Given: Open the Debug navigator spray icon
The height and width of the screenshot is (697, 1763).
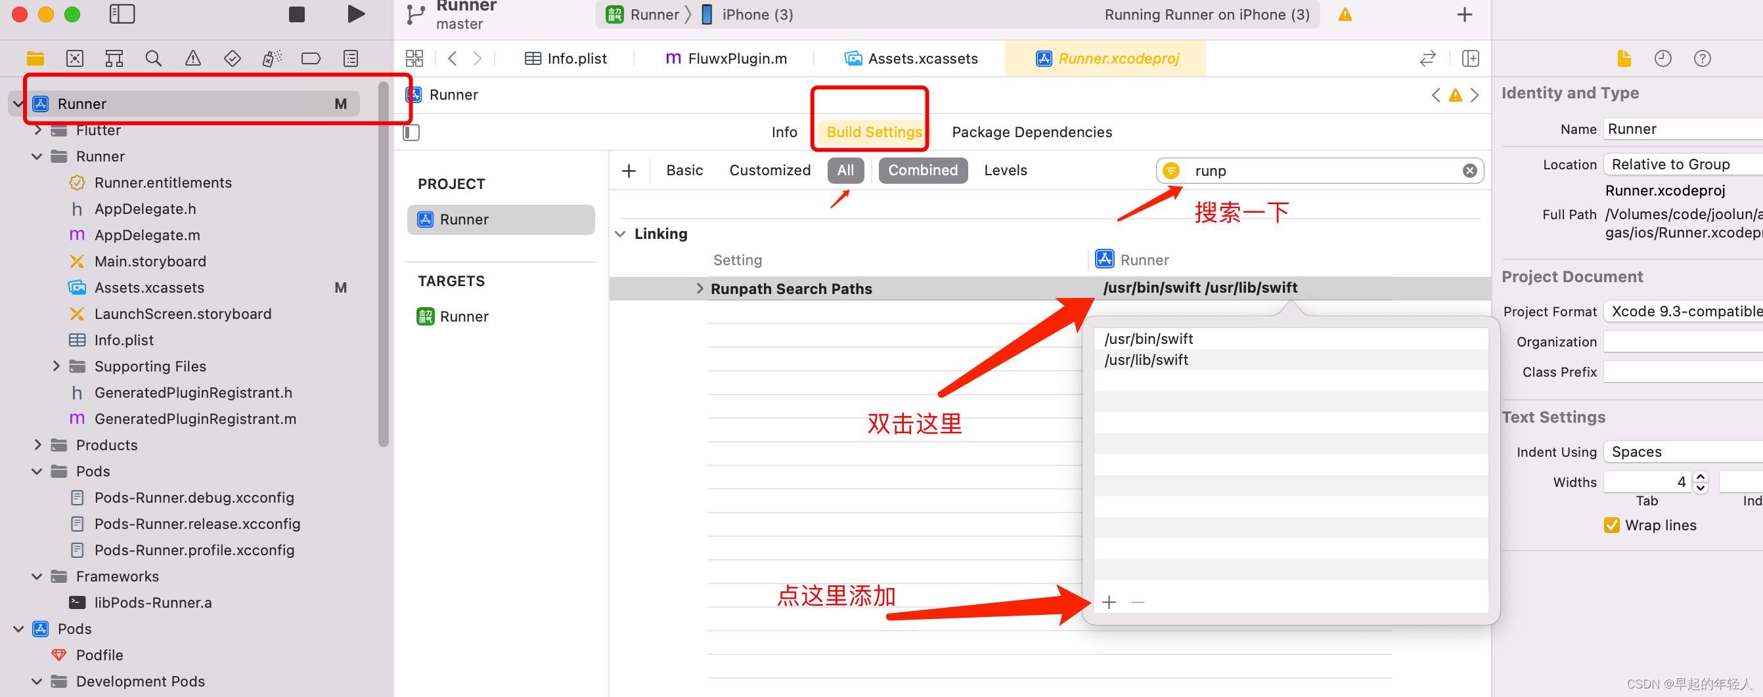Looking at the screenshot, I should click(272, 59).
